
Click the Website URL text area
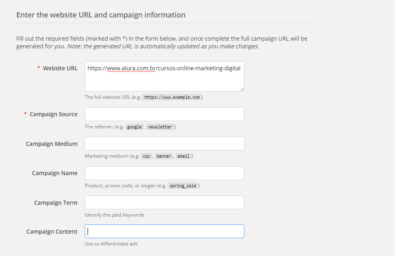pos(164,76)
